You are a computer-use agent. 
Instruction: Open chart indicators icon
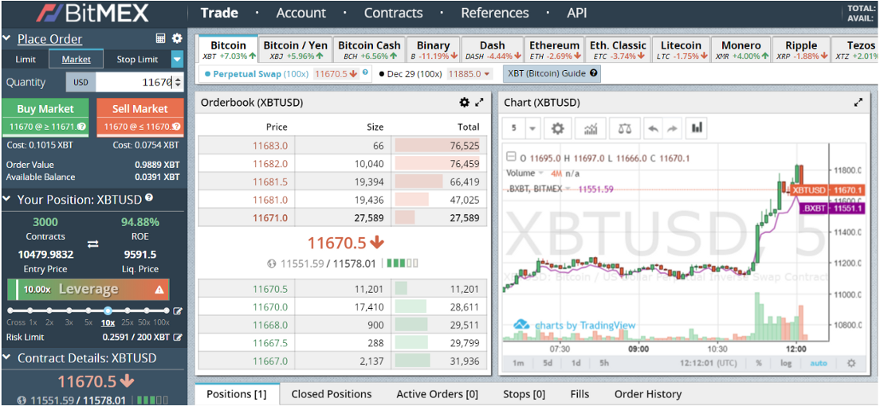pos(591,128)
